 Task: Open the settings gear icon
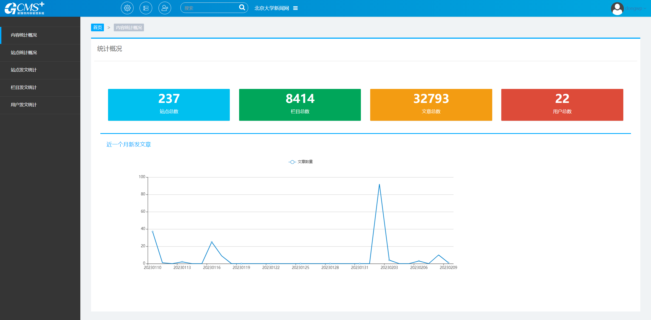click(127, 8)
